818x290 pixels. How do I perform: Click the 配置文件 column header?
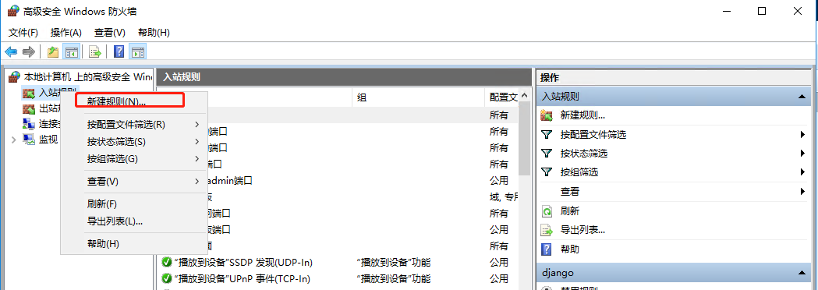point(502,97)
